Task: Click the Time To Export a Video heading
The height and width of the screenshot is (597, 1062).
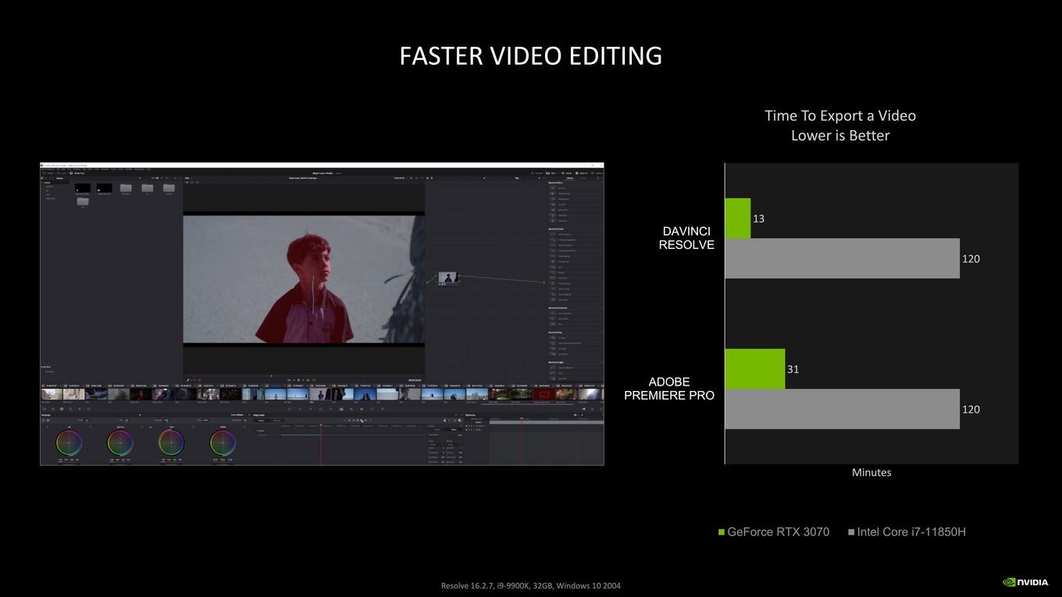Action: pos(840,115)
